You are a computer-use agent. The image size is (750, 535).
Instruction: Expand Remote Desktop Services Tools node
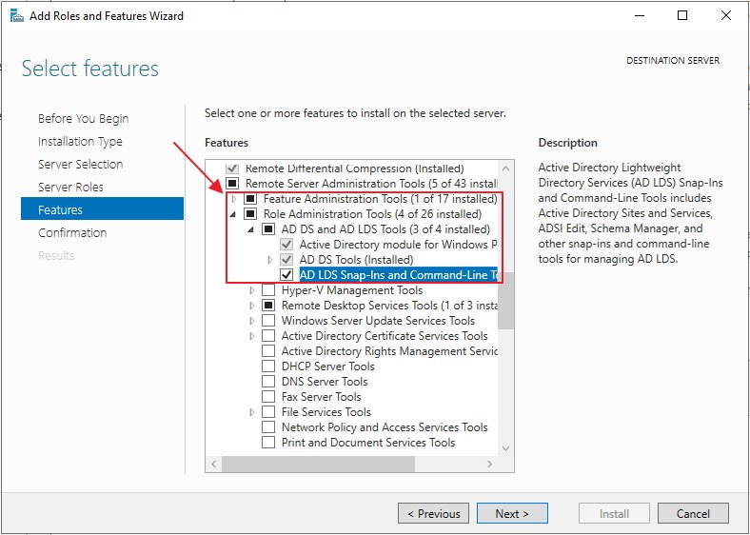coord(252,306)
